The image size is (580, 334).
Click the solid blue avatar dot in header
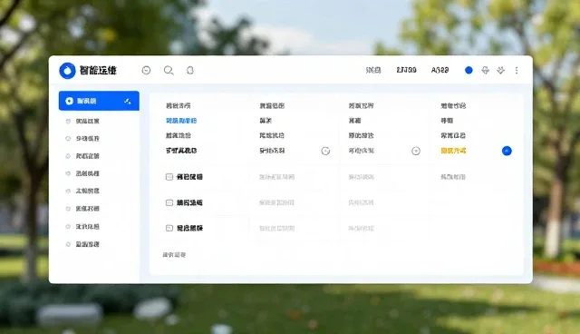469,70
